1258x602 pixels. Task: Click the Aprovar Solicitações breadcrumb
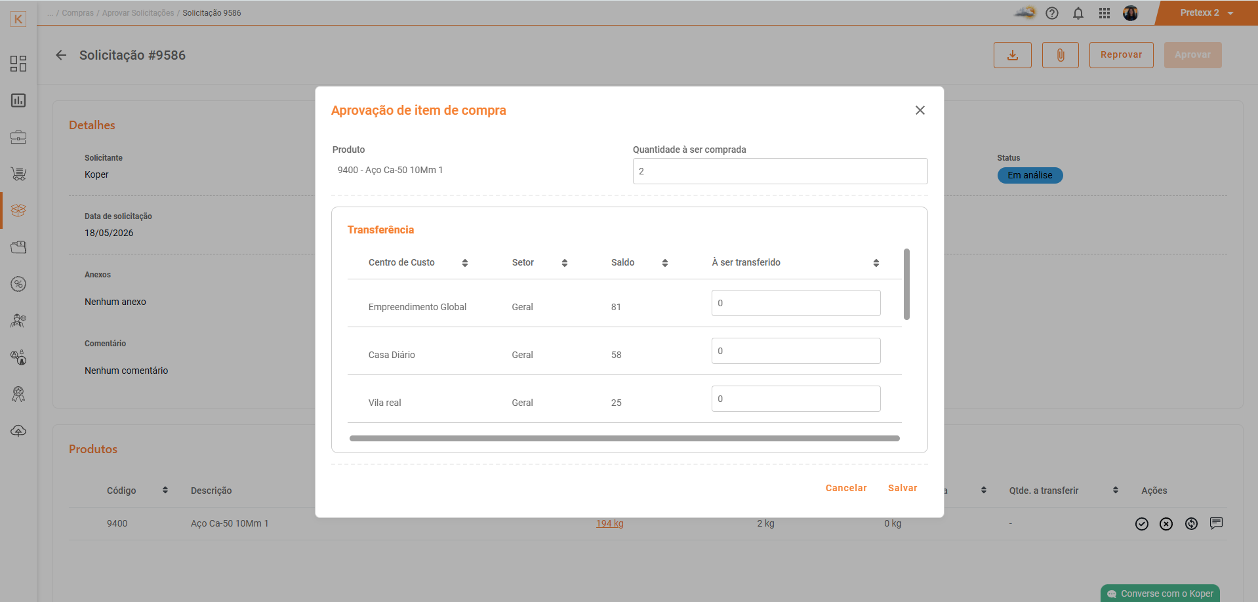pos(138,13)
